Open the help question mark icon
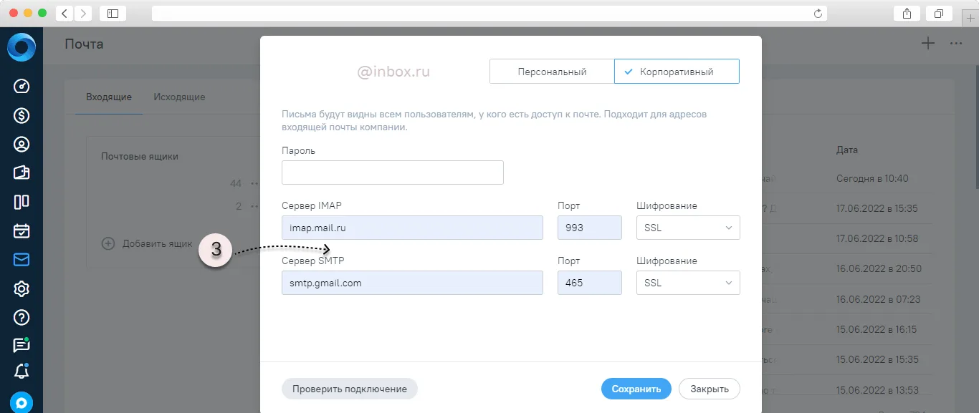Viewport: 979px width, 413px height. point(22,317)
